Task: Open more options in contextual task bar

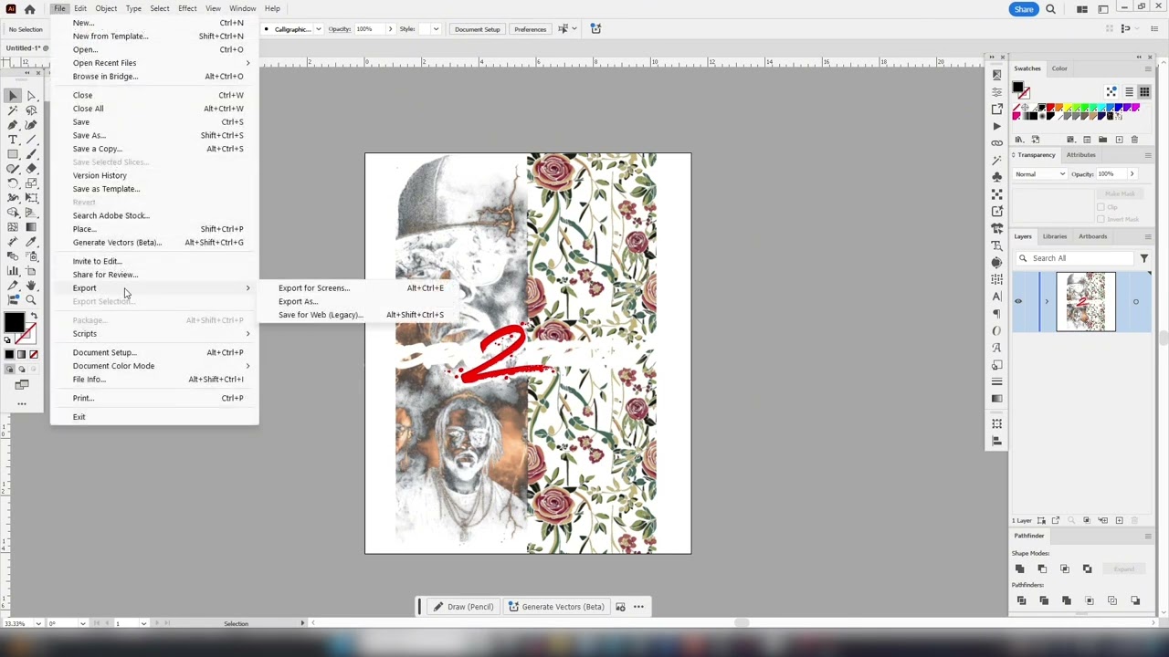Action: pyautogui.click(x=638, y=607)
